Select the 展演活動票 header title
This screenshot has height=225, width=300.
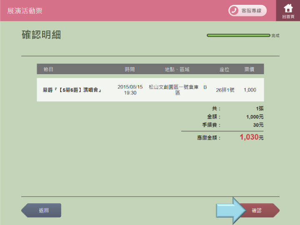pyautogui.click(x=25, y=11)
